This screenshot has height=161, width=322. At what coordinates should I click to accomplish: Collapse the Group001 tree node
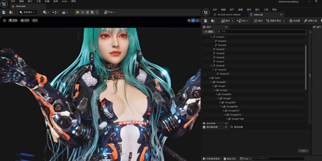tap(211, 82)
